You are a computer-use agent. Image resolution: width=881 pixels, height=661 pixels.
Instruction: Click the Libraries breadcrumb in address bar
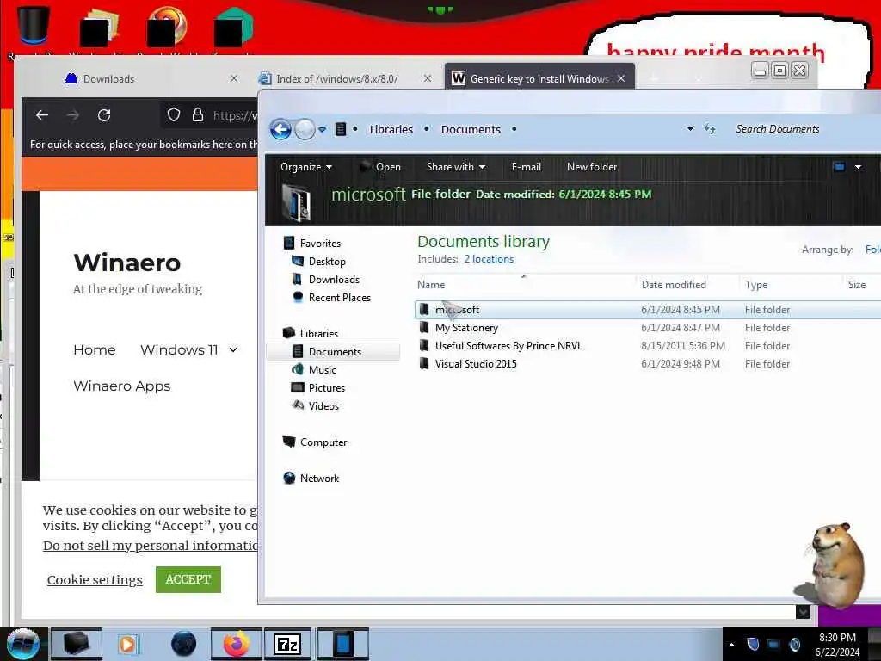(x=391, y=129)
